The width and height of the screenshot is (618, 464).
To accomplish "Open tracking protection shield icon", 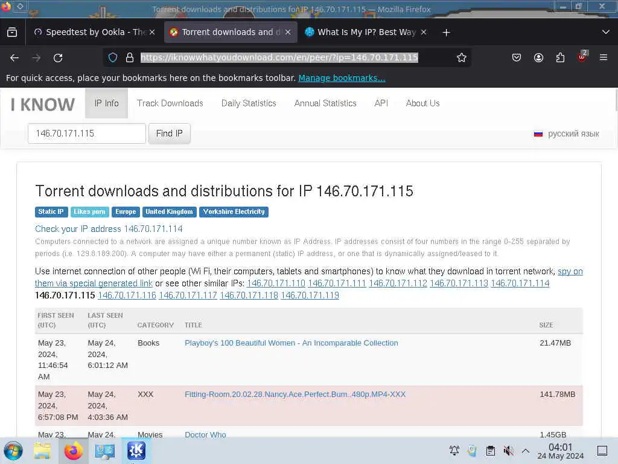I will pyautogui.click(x=113, y=57).
